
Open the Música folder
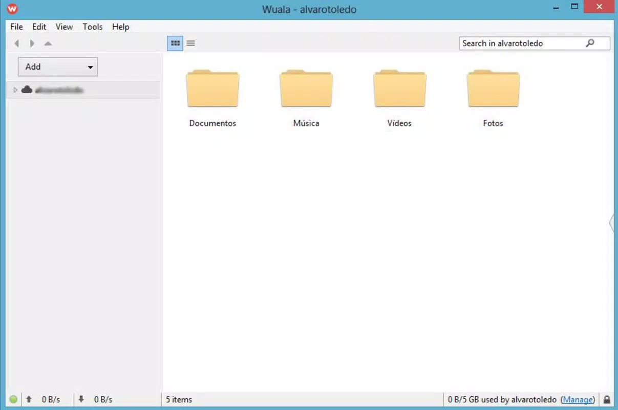306,89
